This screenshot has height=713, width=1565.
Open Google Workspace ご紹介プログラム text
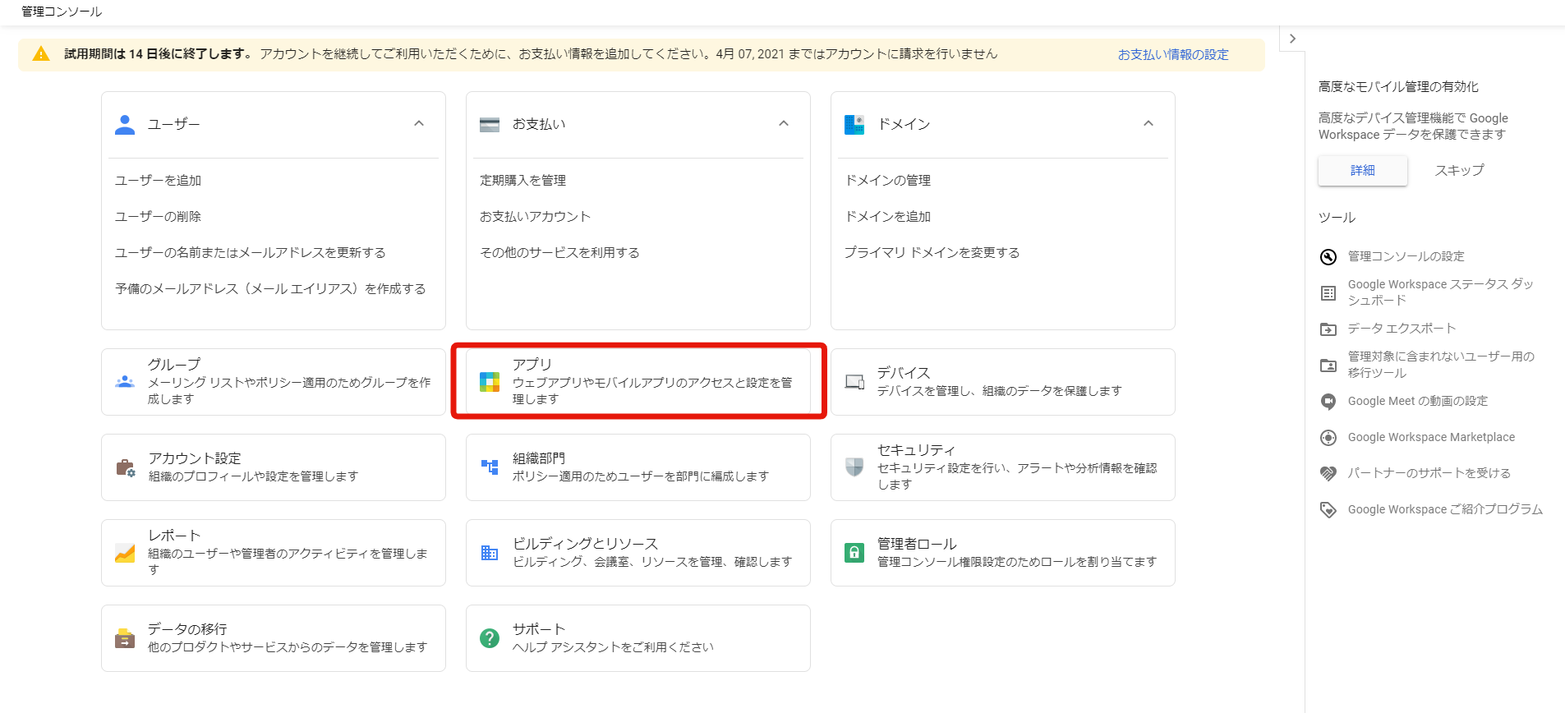(x=1446, y=510)
